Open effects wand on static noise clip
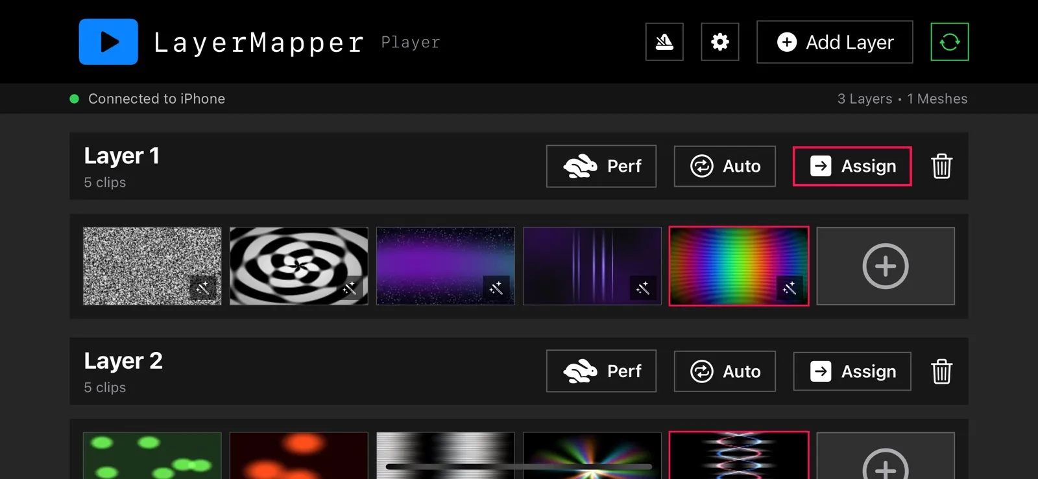Screen dimensions: 1038x479 [203, 288]
